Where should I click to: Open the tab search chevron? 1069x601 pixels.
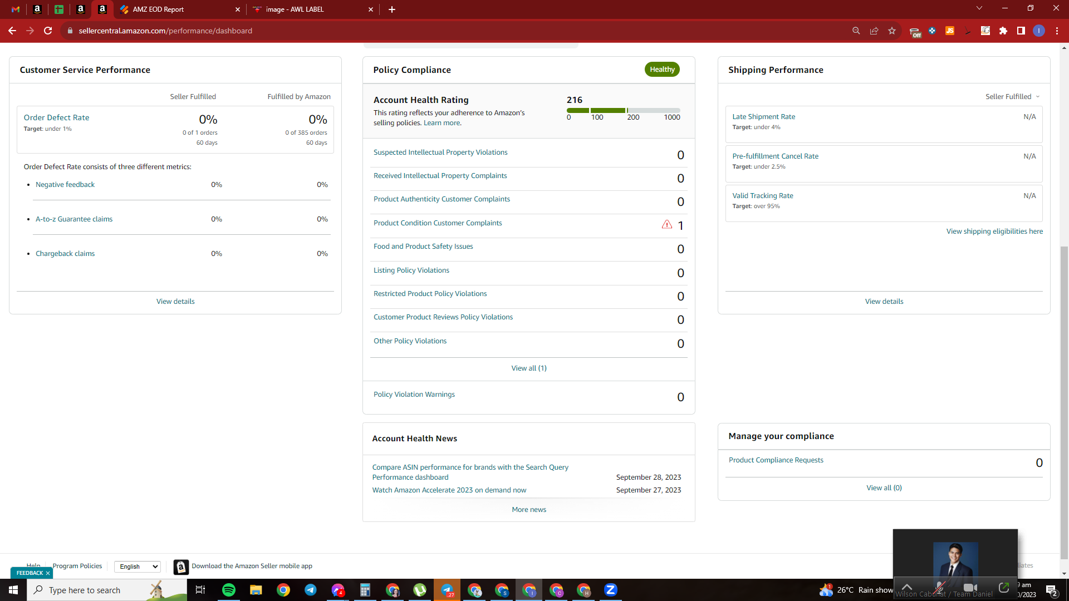(x=979, y=8)
